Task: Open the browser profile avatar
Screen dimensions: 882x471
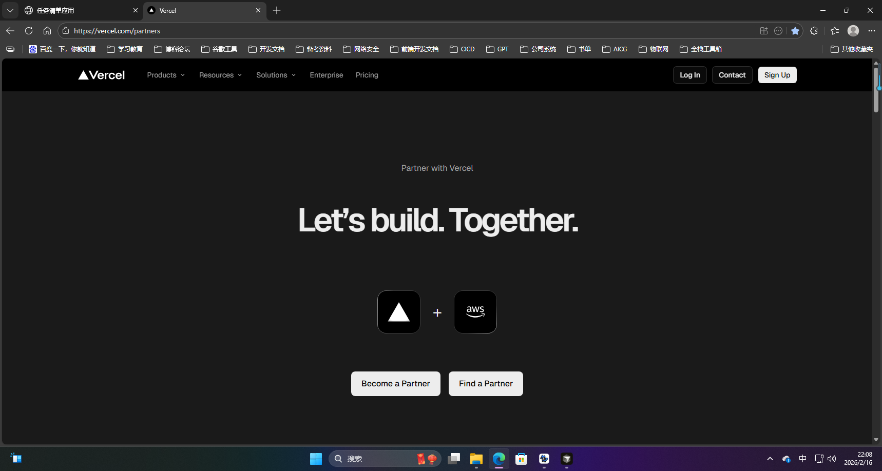Action: pyautogui.click(x=853, y=31)
